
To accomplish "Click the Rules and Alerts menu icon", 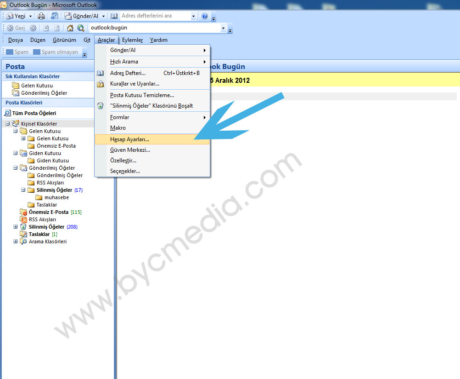I will point(101,84).
